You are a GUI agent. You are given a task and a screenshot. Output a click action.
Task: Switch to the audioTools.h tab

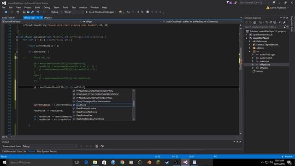tap(9, 18)
